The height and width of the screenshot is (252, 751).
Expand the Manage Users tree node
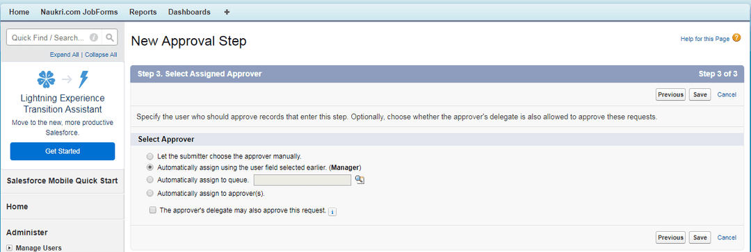9,248
